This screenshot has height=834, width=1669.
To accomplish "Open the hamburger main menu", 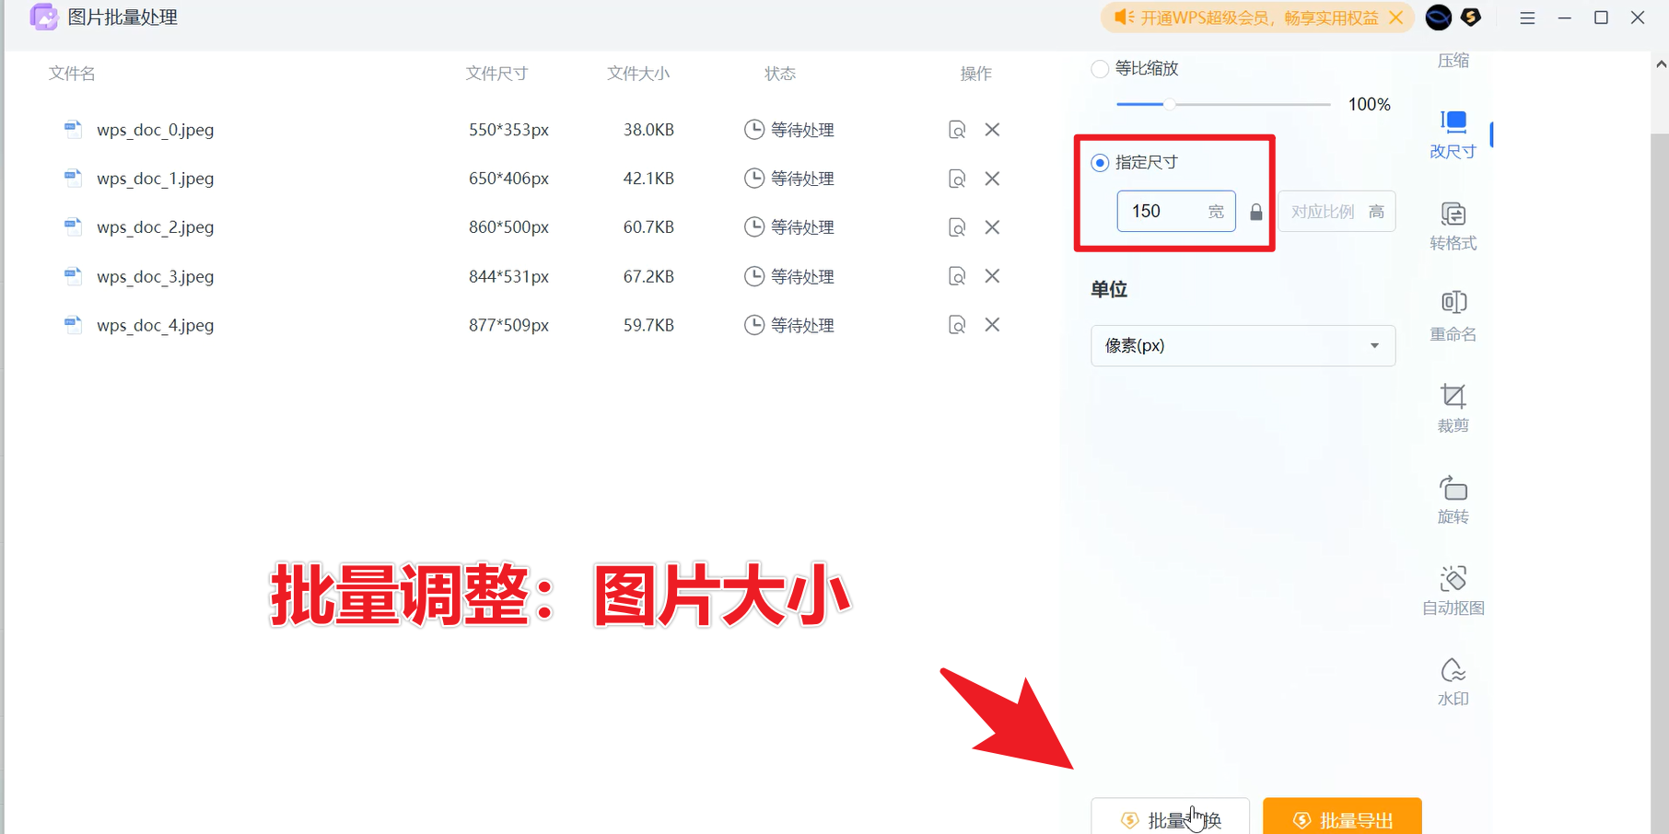I will (x=1527, y=17).
